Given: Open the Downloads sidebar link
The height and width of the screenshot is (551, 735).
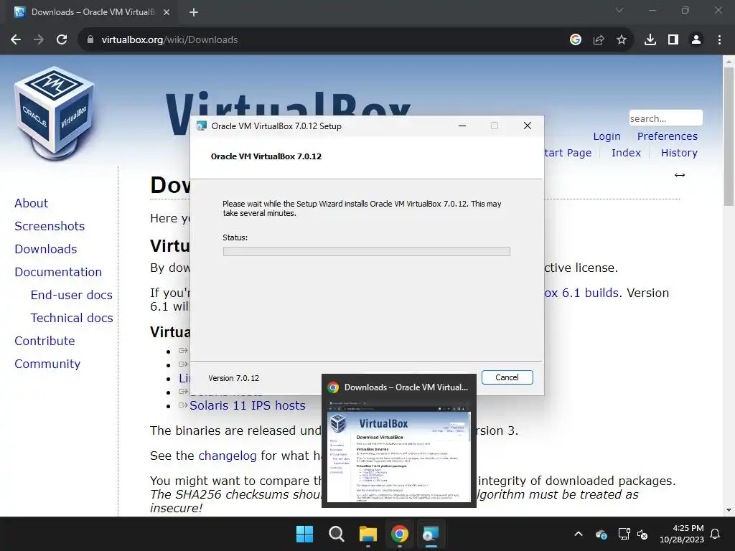Looking at the screenshot, I should click(x=46, y=249).
